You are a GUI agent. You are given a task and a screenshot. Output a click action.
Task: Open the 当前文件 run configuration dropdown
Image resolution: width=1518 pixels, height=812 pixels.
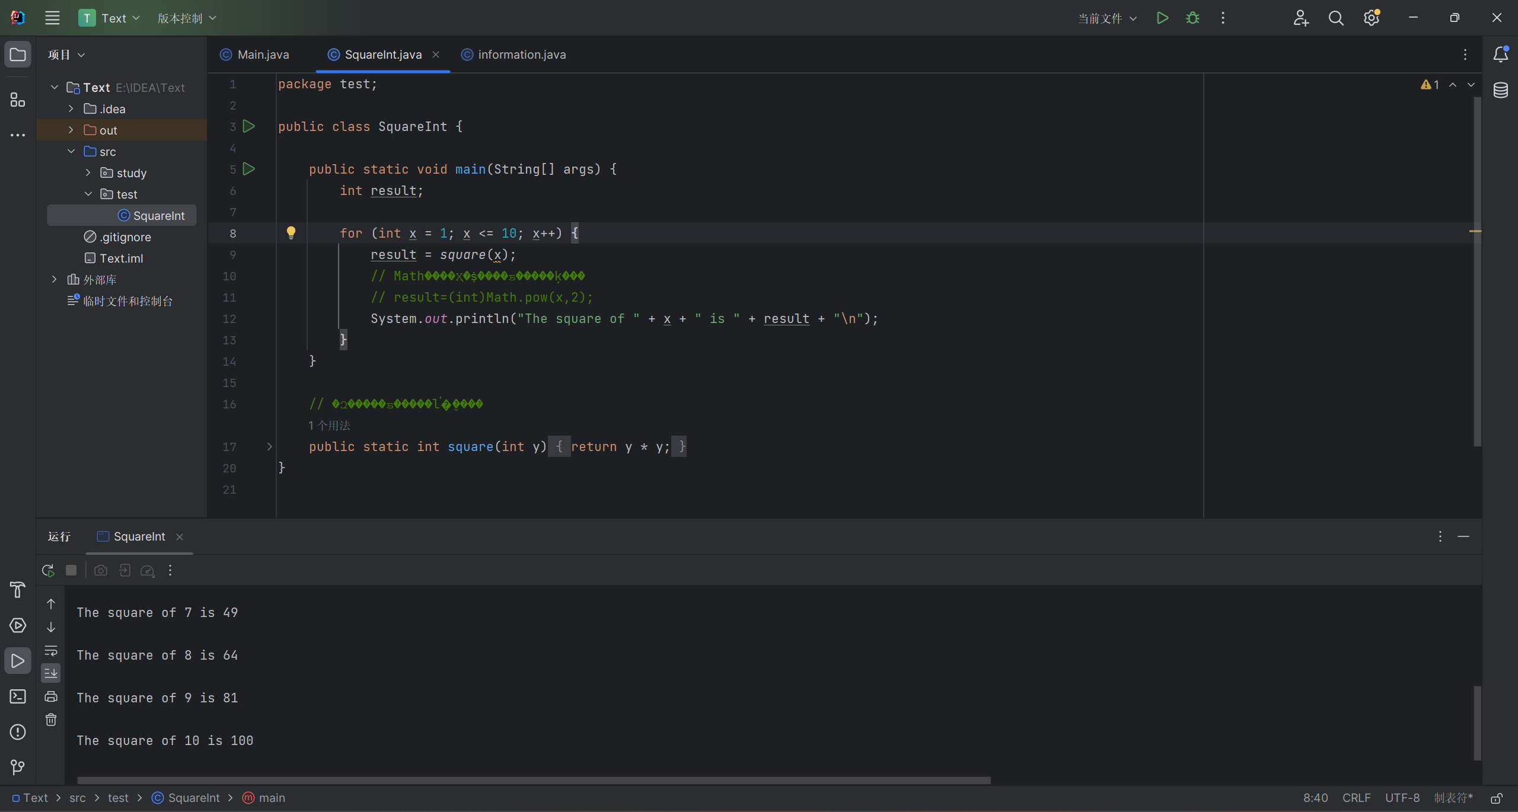[x=1107, y=18]
